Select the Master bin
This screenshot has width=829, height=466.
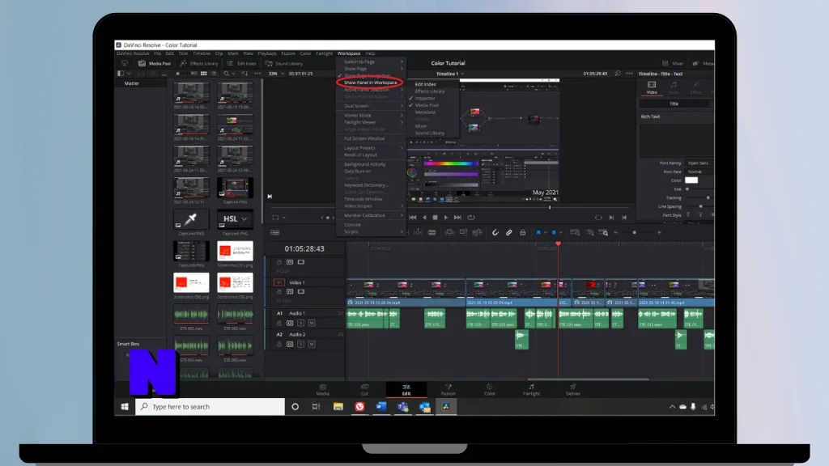pos(132,83)
